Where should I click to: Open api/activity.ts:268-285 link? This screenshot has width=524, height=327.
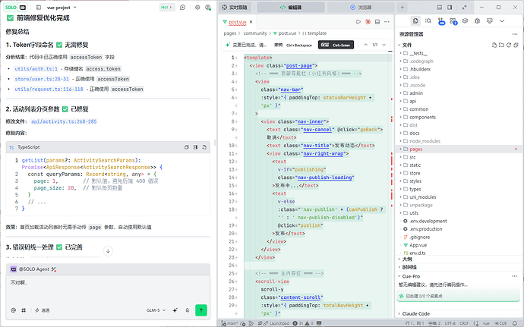point(64,121)
